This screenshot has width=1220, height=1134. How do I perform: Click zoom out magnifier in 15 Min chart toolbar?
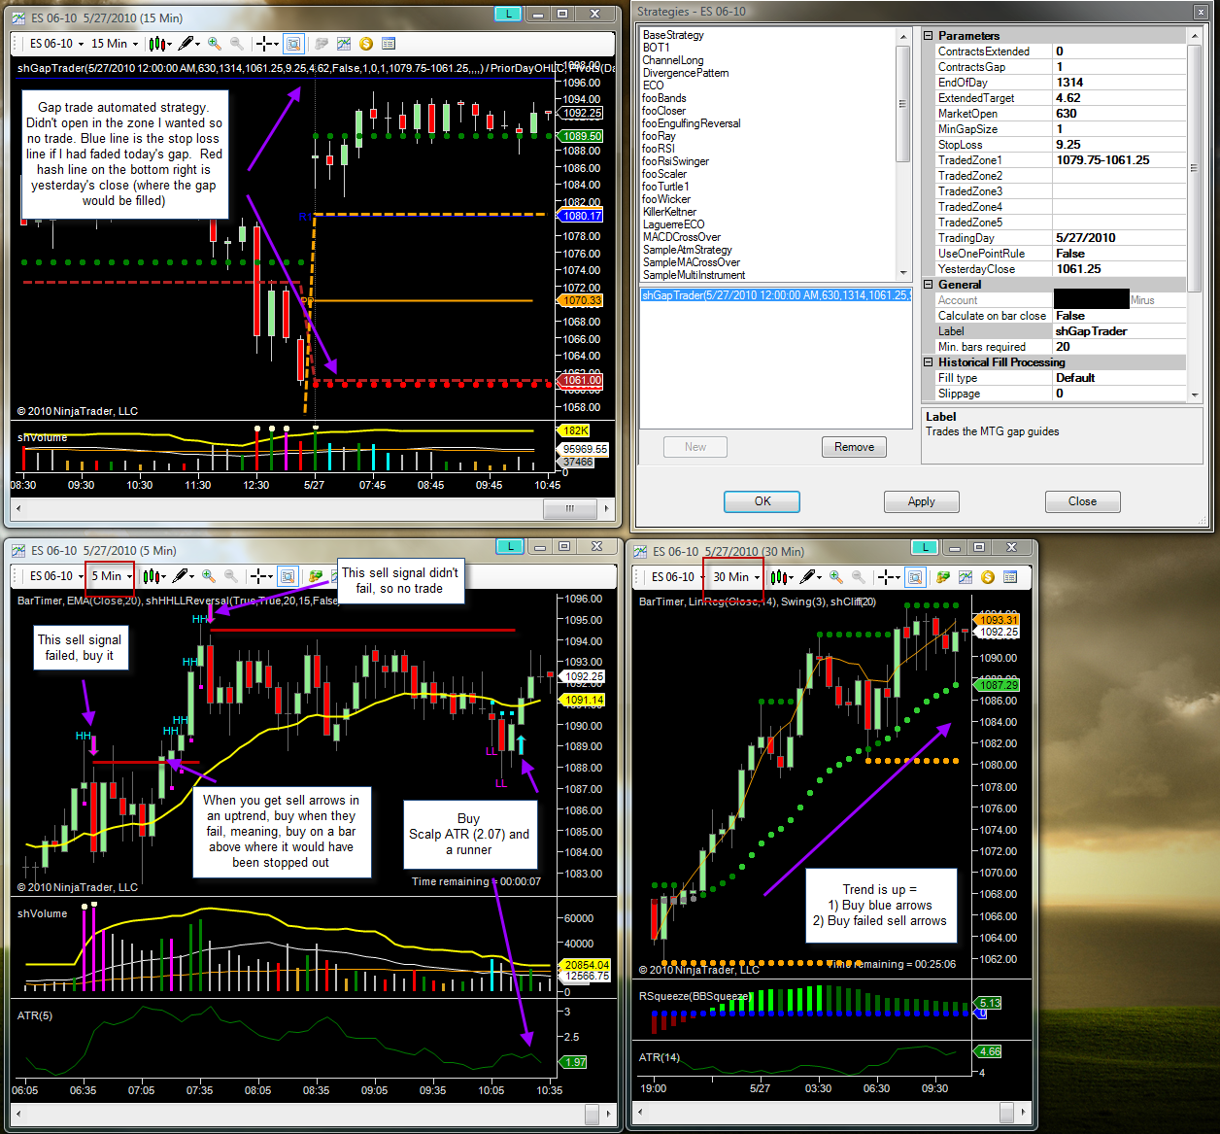[x=236, y=44]
